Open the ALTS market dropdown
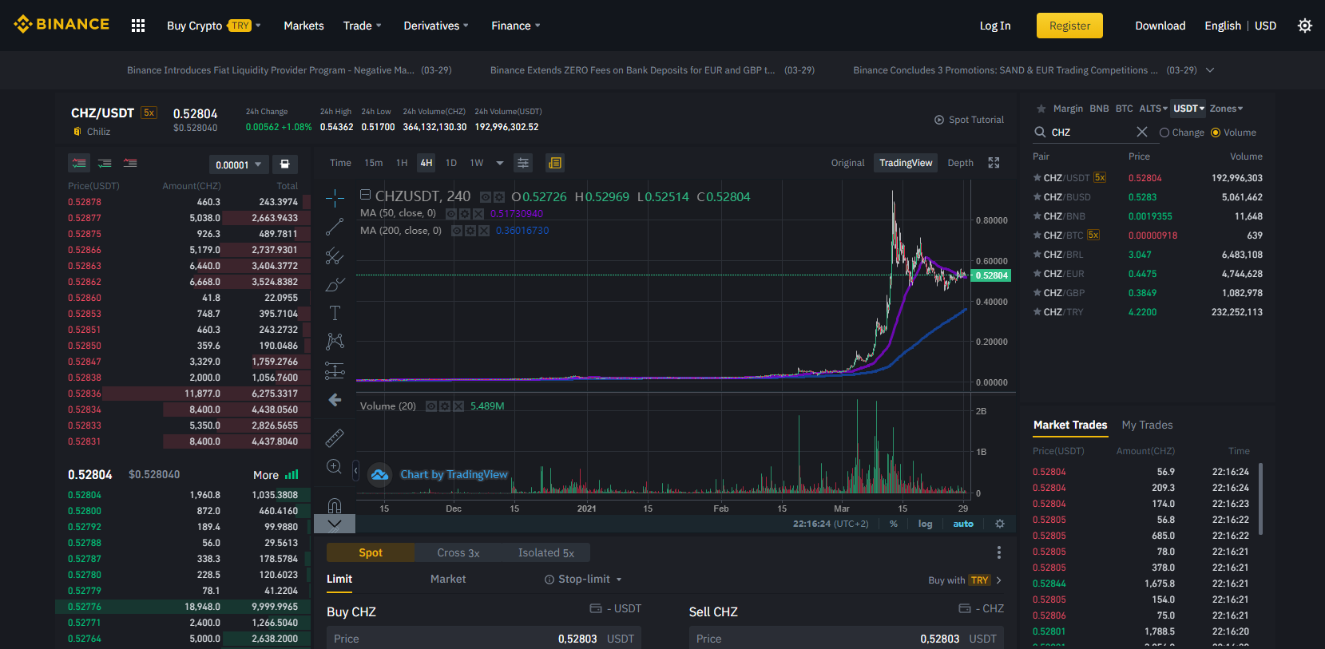Viewport: 1325px width, 649px height. (1153, 109)
